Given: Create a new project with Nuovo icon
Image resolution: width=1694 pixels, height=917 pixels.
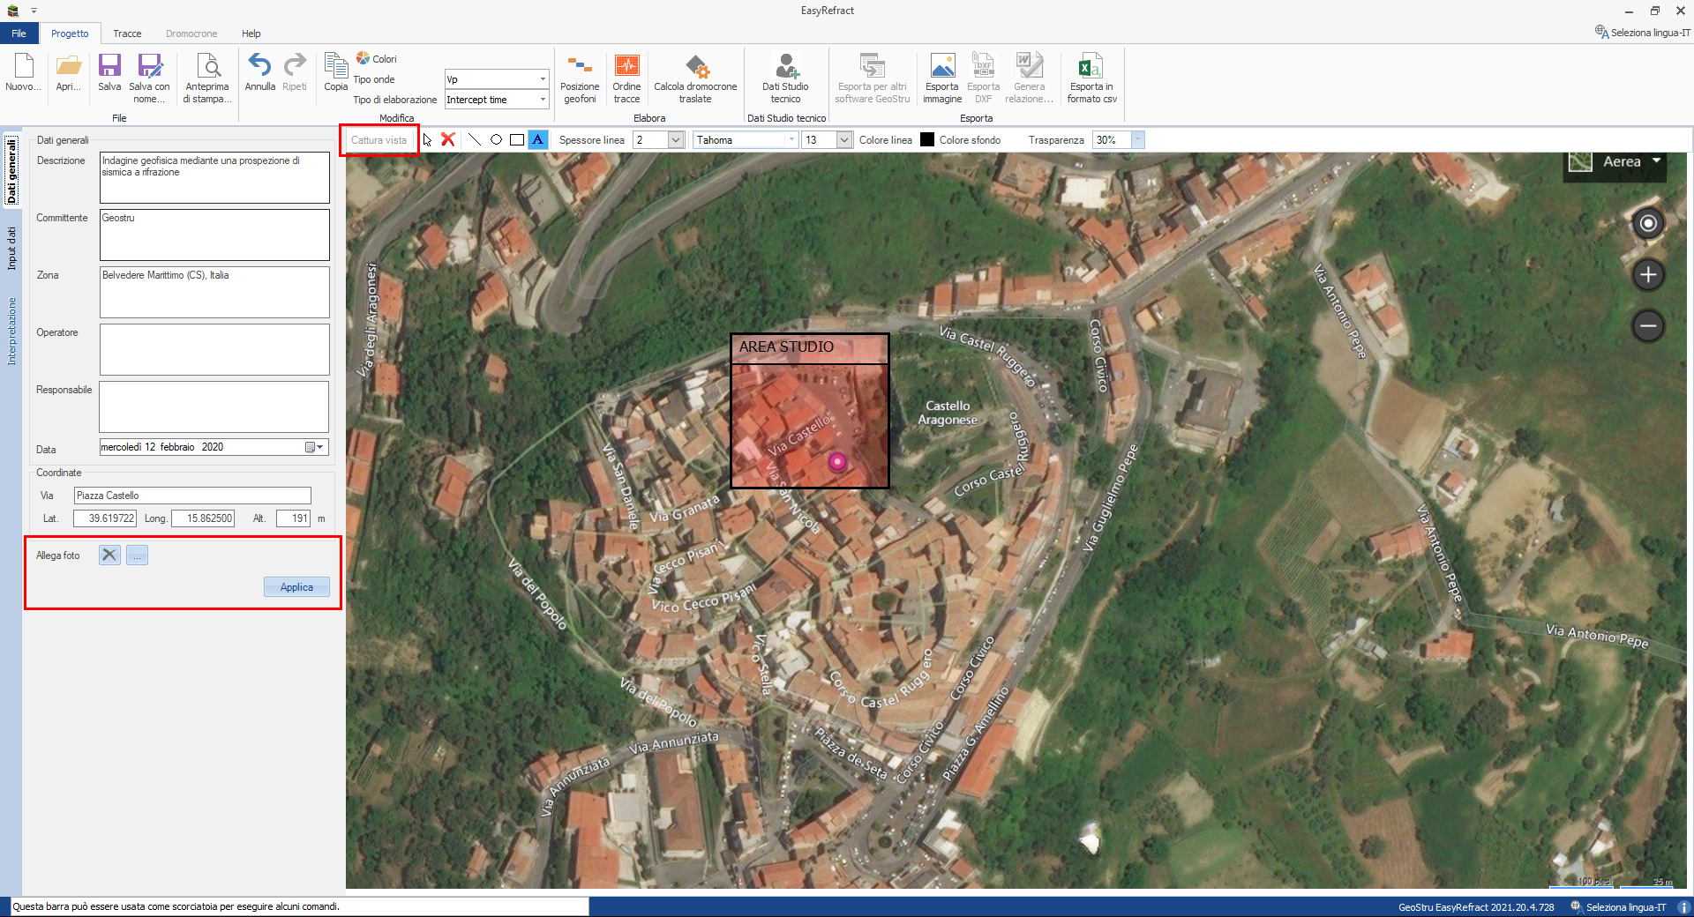Looking at the screenshot, I should (23, 72).
